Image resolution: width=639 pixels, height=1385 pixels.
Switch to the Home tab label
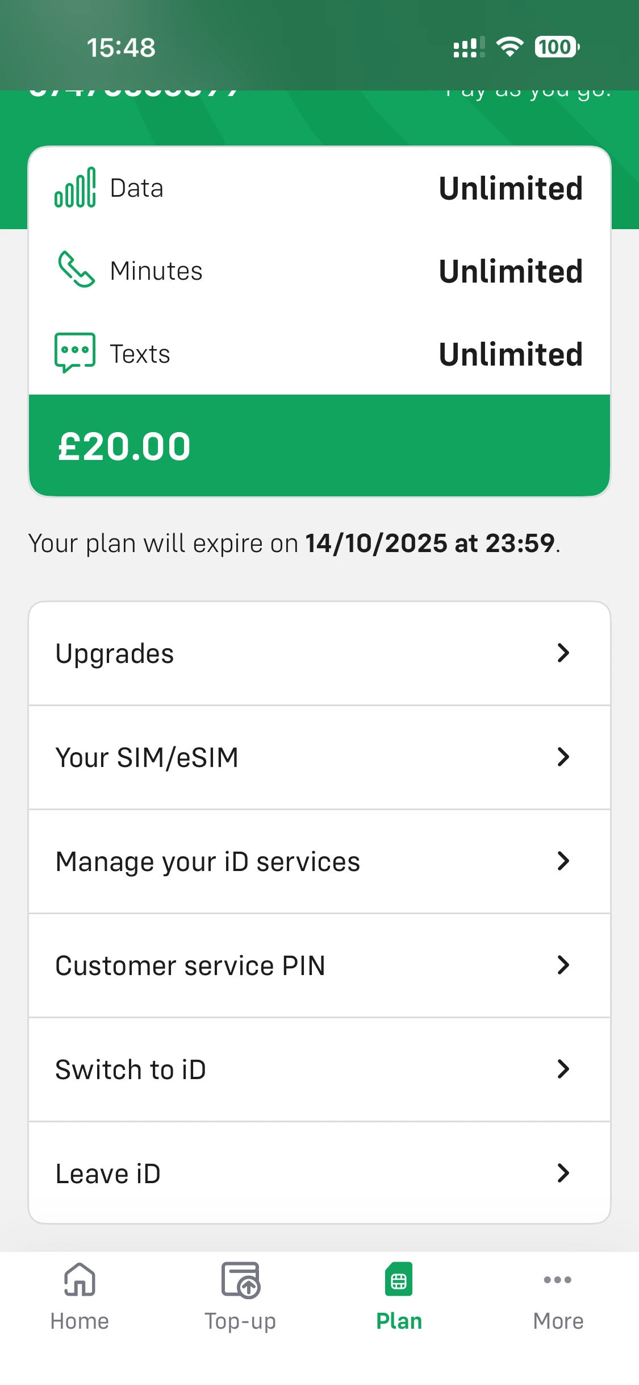point(80,1321)
